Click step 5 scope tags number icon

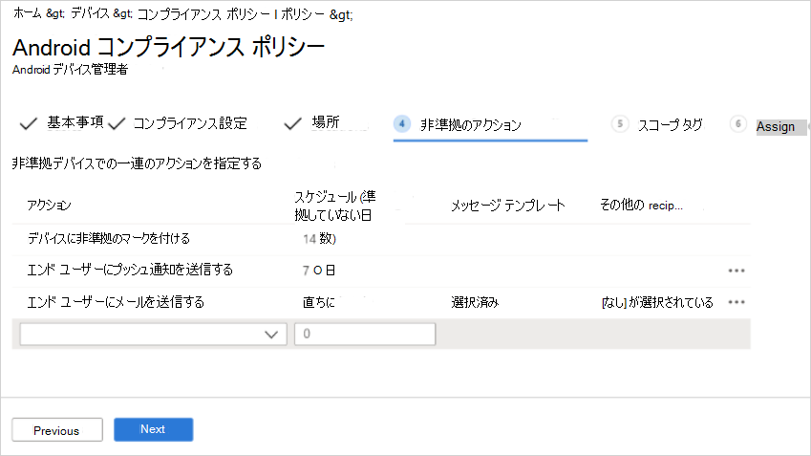pyautogui.click(x=621, y=124)
